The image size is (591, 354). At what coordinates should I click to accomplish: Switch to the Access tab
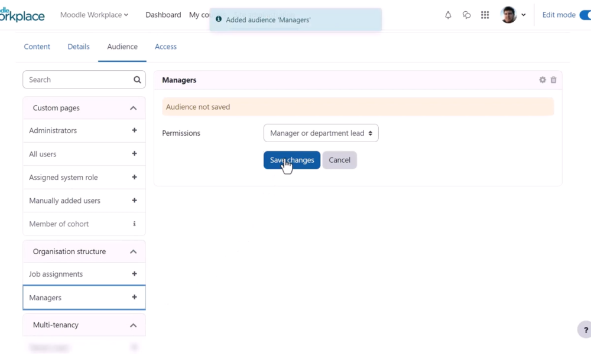165,47
